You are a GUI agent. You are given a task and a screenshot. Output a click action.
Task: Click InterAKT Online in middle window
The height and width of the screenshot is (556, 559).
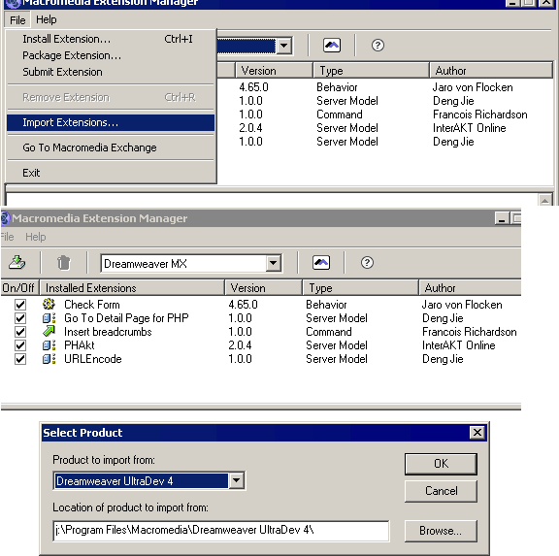coord(459,345)
